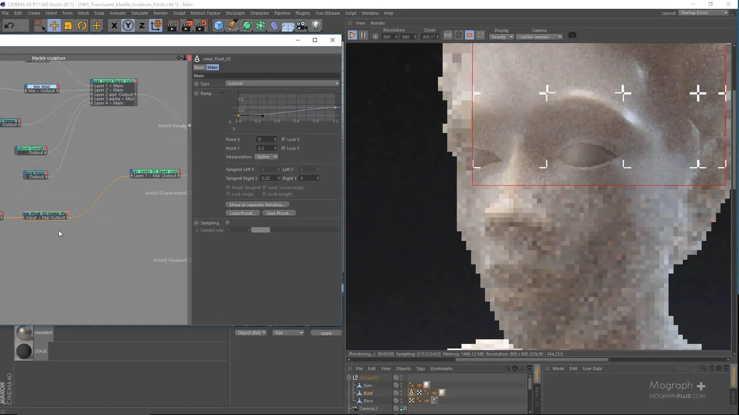Click the IPR Zoom value field
The height and width of the screenshot is (415, 739).
[430, 37]
